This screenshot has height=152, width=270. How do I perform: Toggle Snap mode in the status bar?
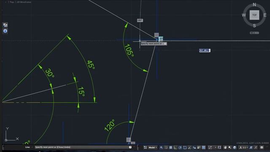point(166,147)
